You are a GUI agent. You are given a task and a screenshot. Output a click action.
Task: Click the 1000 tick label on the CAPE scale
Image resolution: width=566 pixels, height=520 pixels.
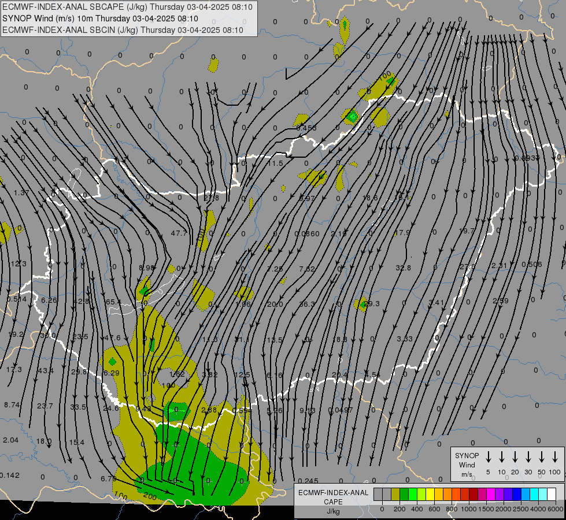click(469, 509)
